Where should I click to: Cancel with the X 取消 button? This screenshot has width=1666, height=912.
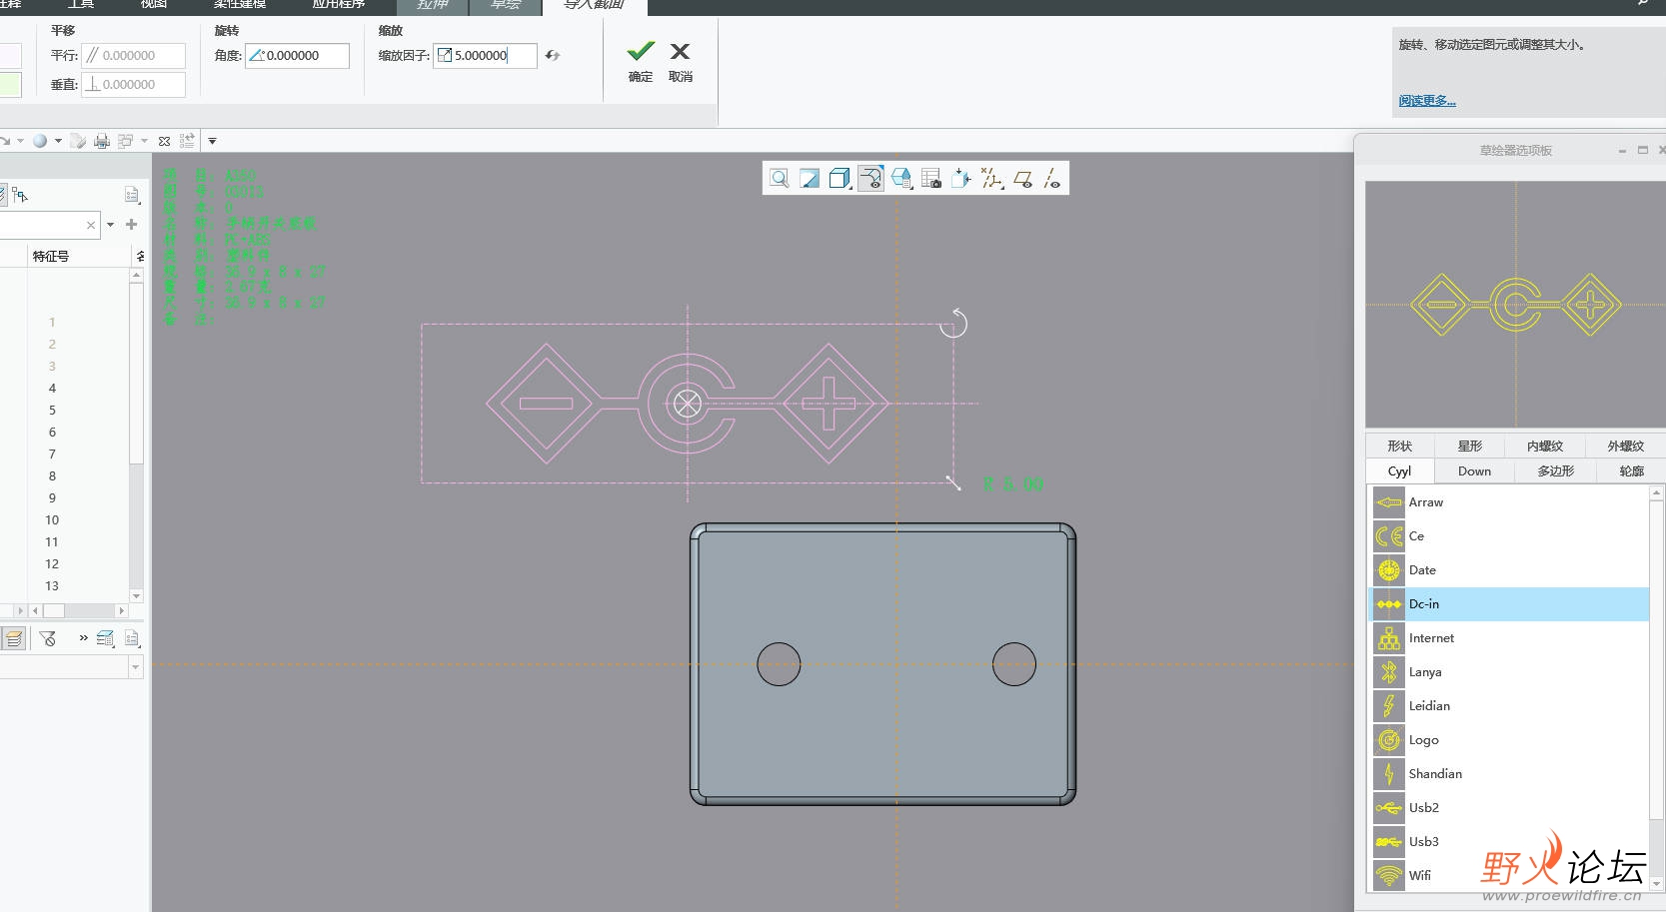[x=681, y=61]
